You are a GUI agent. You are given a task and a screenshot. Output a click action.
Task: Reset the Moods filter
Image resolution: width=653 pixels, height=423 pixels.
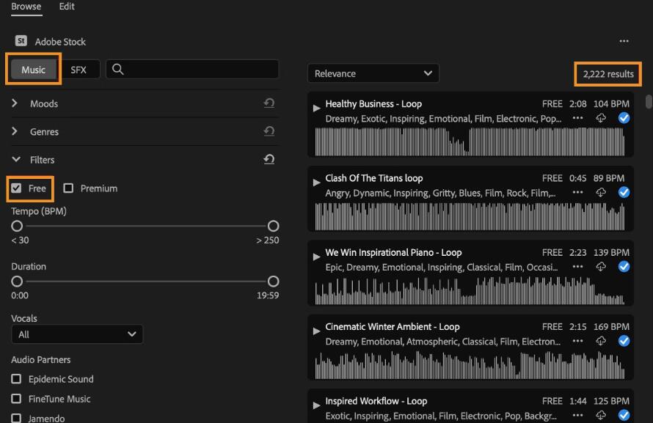pos(269,103)
